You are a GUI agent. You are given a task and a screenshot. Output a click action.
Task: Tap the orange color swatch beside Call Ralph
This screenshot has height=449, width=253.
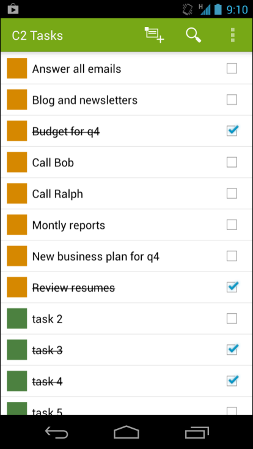coord(17,193)
